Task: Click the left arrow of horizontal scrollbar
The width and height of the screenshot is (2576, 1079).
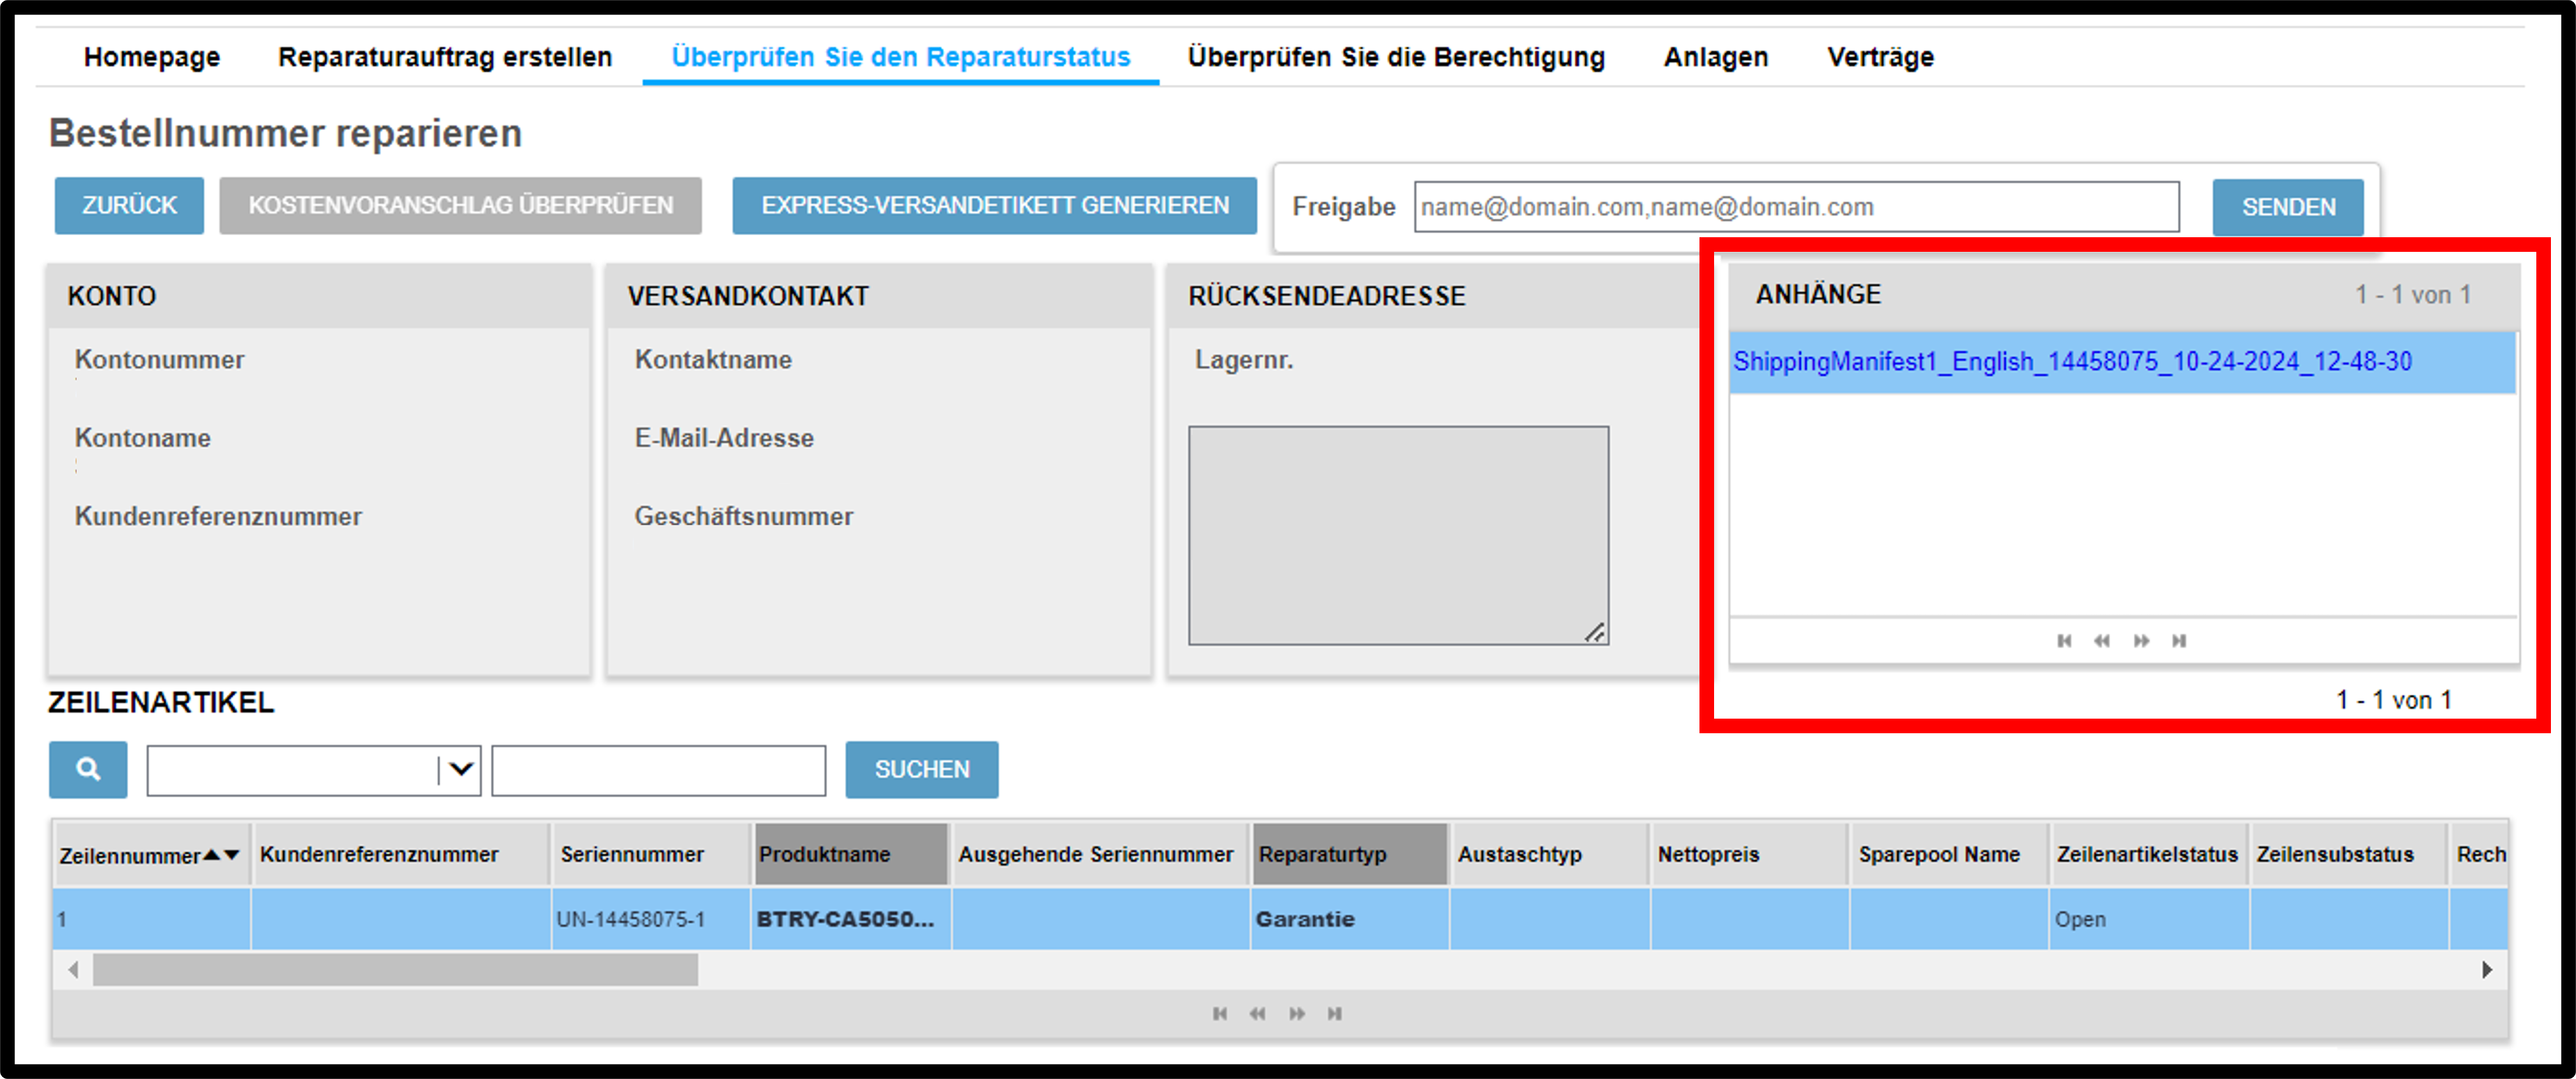Action: click(73, 969)
